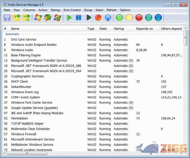Select TCP/IP NetBIOS Helper service
190x158 pixels.
(x=93, y=124)
